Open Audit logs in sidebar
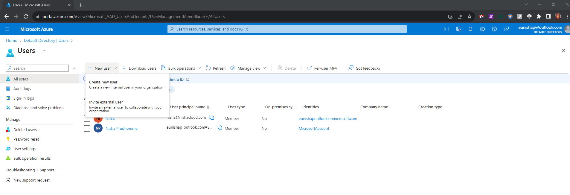Image resolution: width=570 pixels, height=195 pixels. (x=22, y=89)
